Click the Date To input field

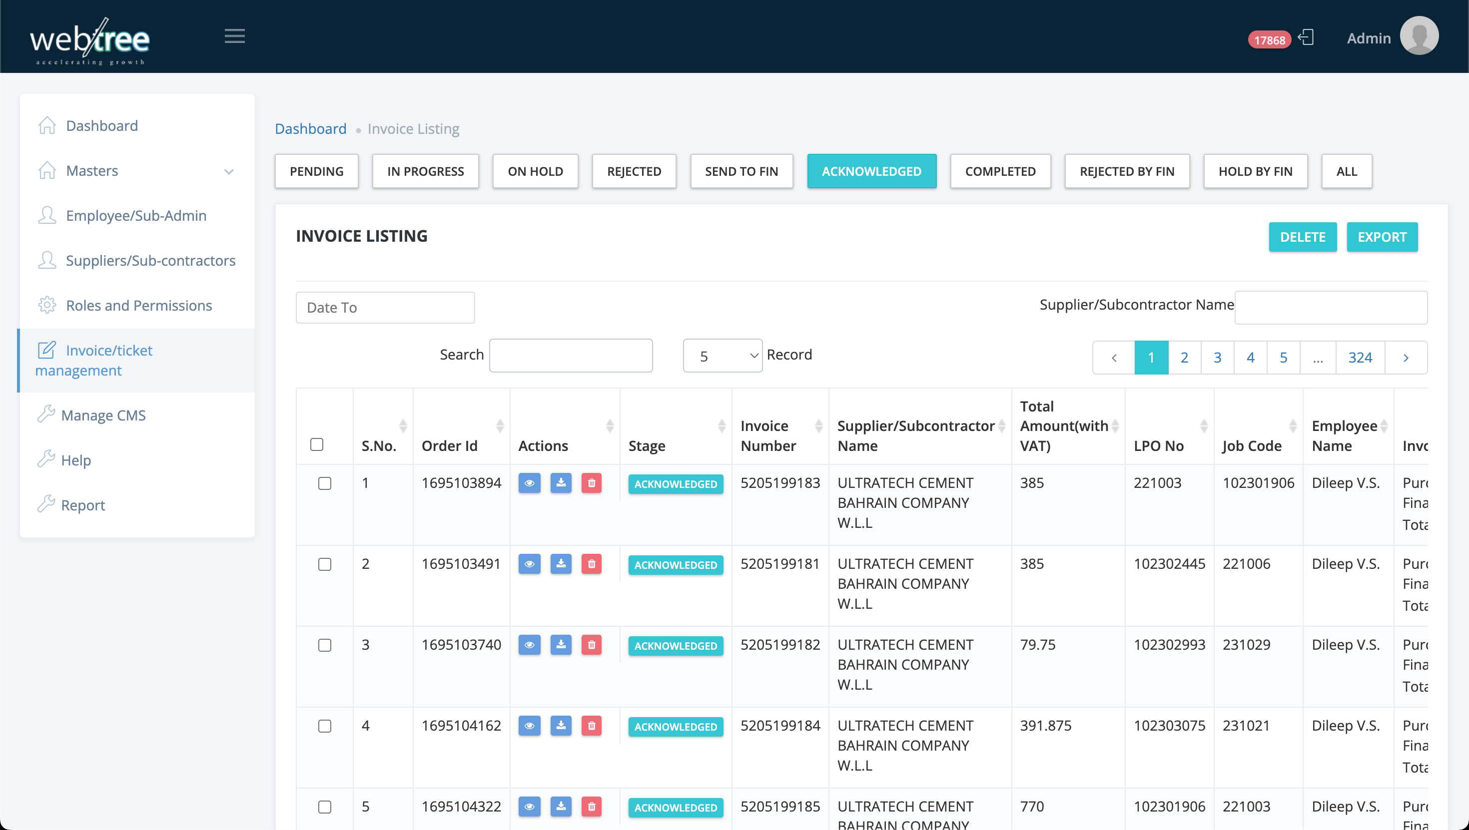coord(385,308)
